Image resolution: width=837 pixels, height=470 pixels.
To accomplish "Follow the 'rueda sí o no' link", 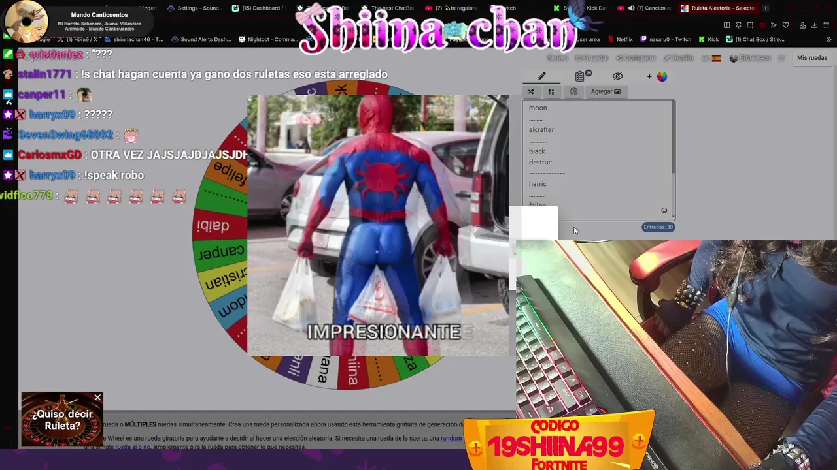I will pyautogui.click(x=133, y=447).
